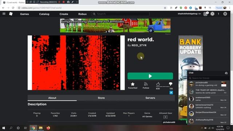Open the Windows Start menu
The height and width of the screenshot is (131, 233).
(4, 128)
